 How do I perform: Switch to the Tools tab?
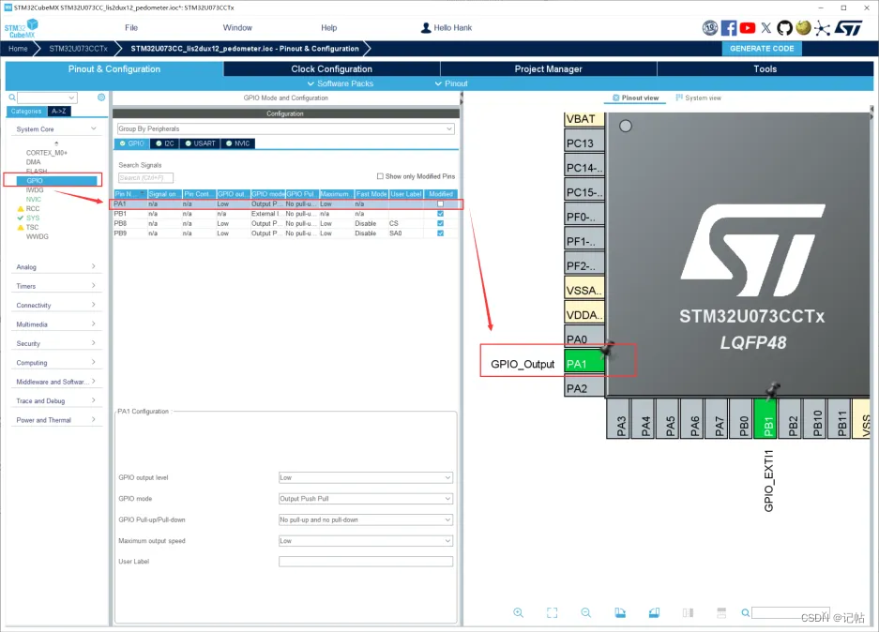[765, 68]
